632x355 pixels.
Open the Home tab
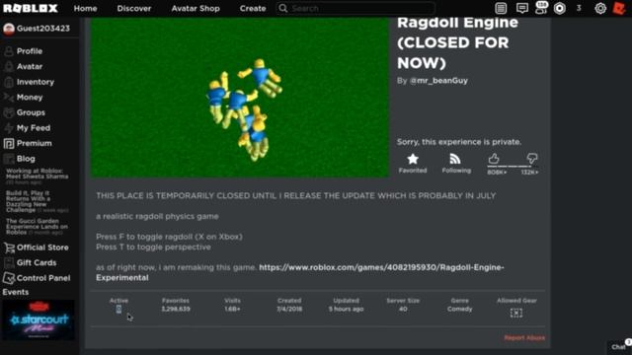pyautogui.click(x=85, y=8)
